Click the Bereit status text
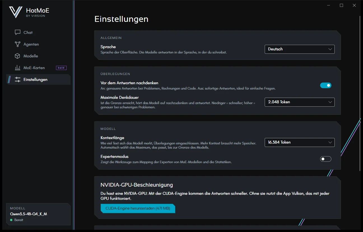This screenshot has width=363, height=232. pos(19,220)
